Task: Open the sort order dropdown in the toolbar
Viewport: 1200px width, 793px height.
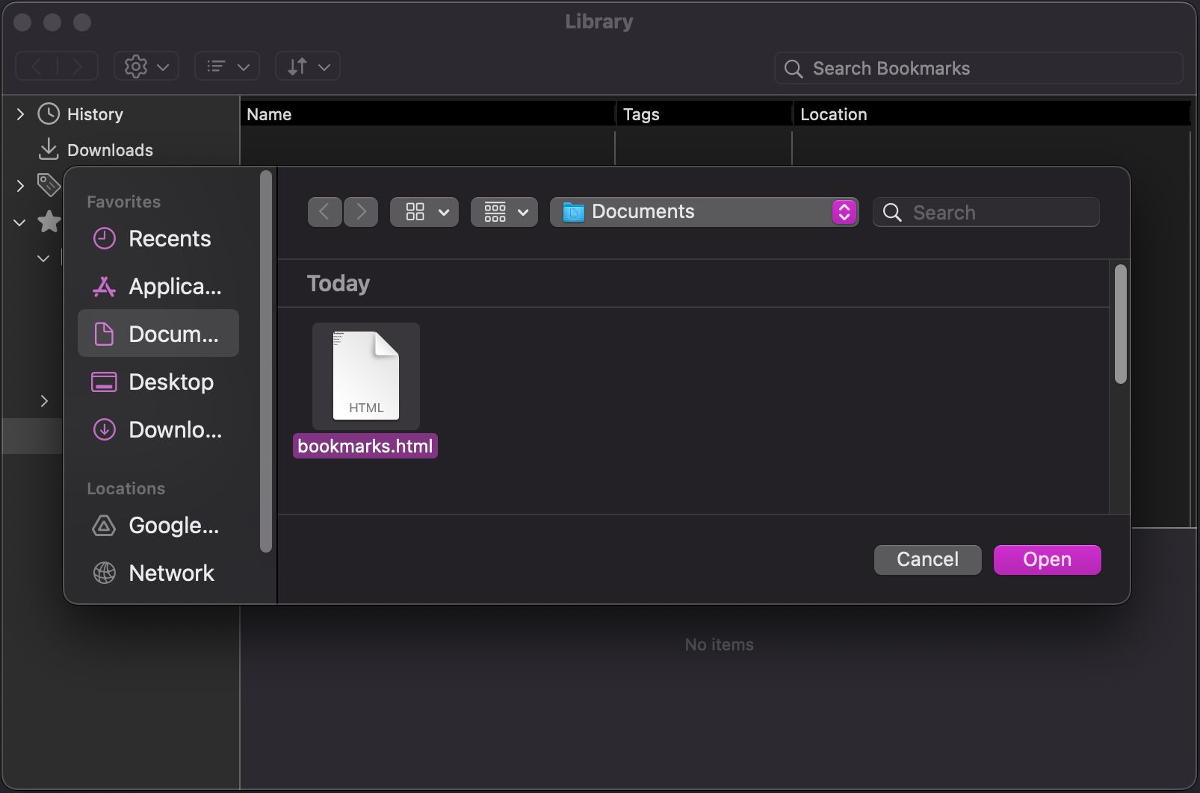Action: click(x=307, y=66)
